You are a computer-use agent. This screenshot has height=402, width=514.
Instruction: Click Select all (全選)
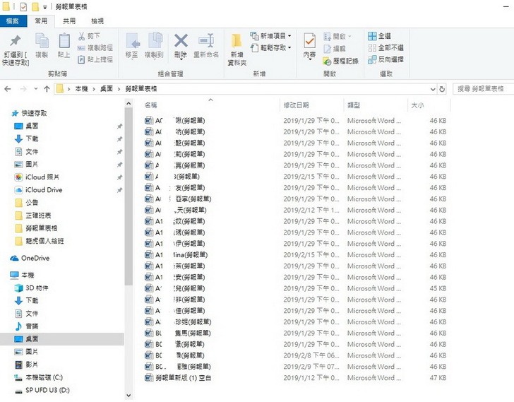(379, 36)
